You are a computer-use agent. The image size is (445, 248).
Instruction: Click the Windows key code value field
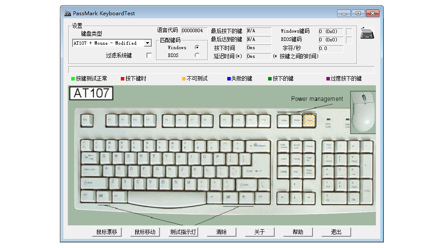[x=331, y=31]
